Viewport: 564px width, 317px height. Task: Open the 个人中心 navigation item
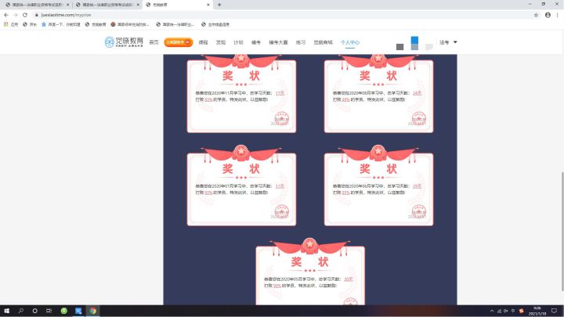[x=350, y=42]
